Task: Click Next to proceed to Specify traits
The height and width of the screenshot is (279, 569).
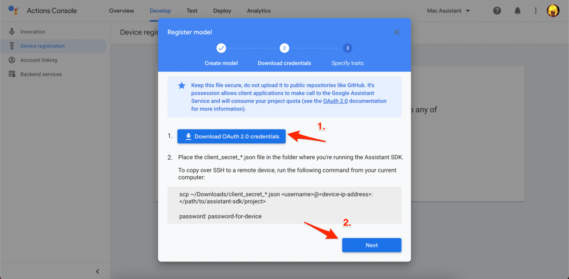Action: [372, 245]
